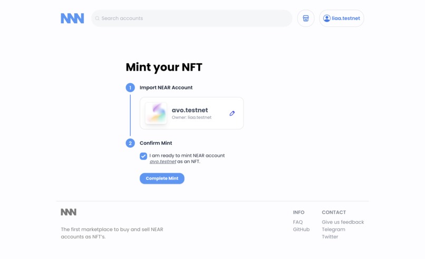Uncheck the ready-to-mint confirmation checkbox
The height and width of the screenshot is (259, 425).
click(x=143, y=156)
